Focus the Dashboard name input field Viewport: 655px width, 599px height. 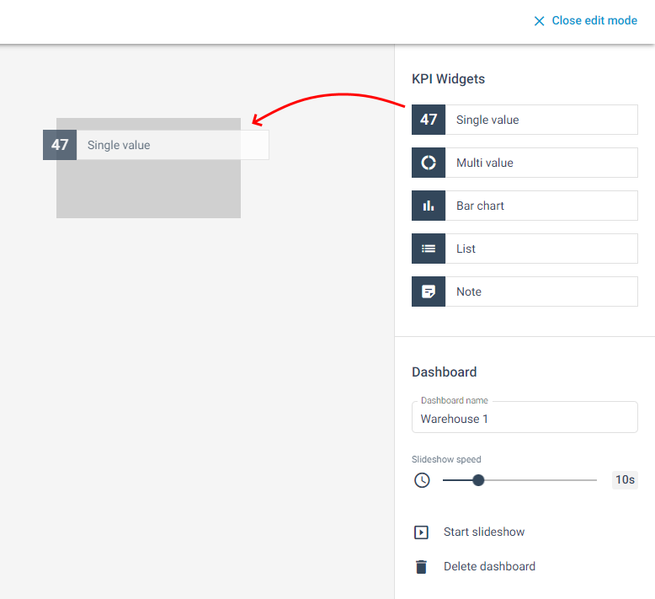coord(525,419)
